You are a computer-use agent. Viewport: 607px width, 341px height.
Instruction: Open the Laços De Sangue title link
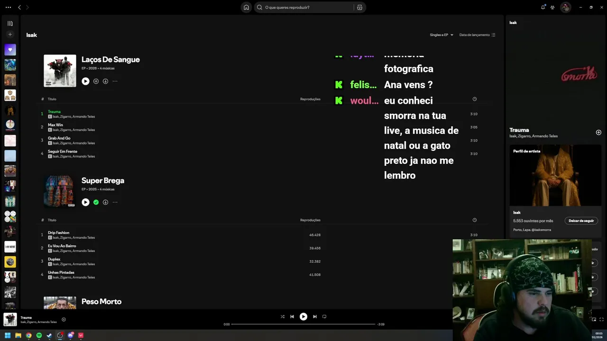(x=110, y=60)
